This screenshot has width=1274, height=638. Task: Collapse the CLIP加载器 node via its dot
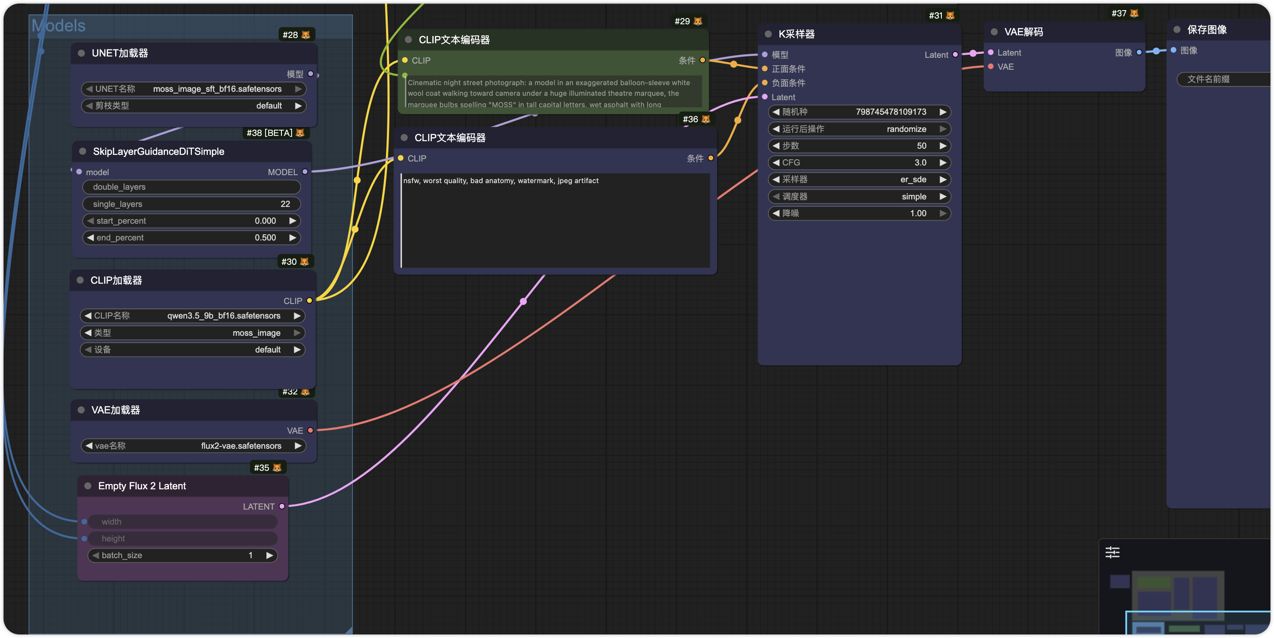[x=80, y=280]
